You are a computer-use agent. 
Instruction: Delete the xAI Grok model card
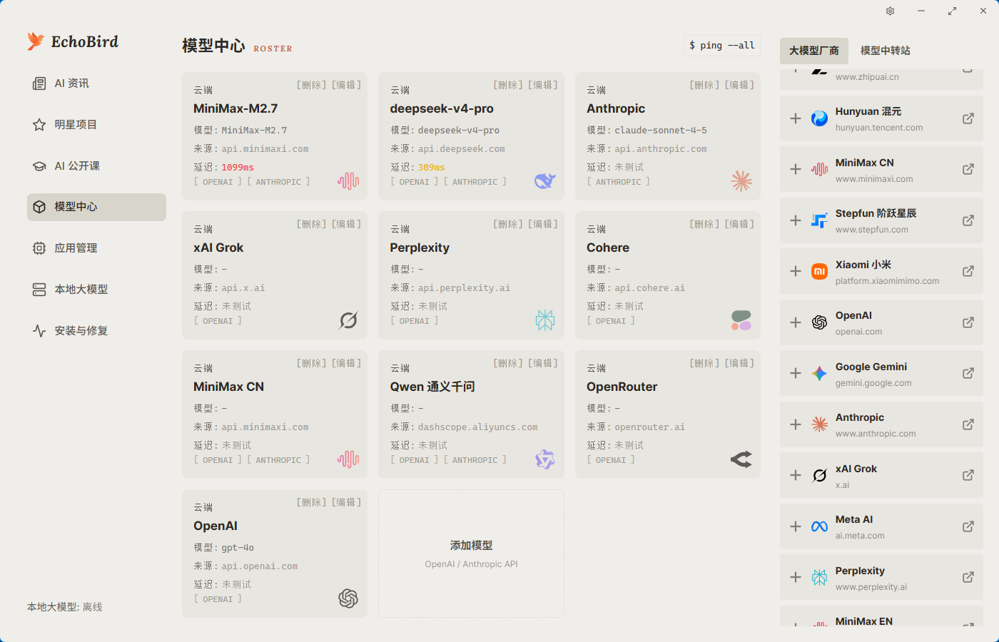point(311,224)
